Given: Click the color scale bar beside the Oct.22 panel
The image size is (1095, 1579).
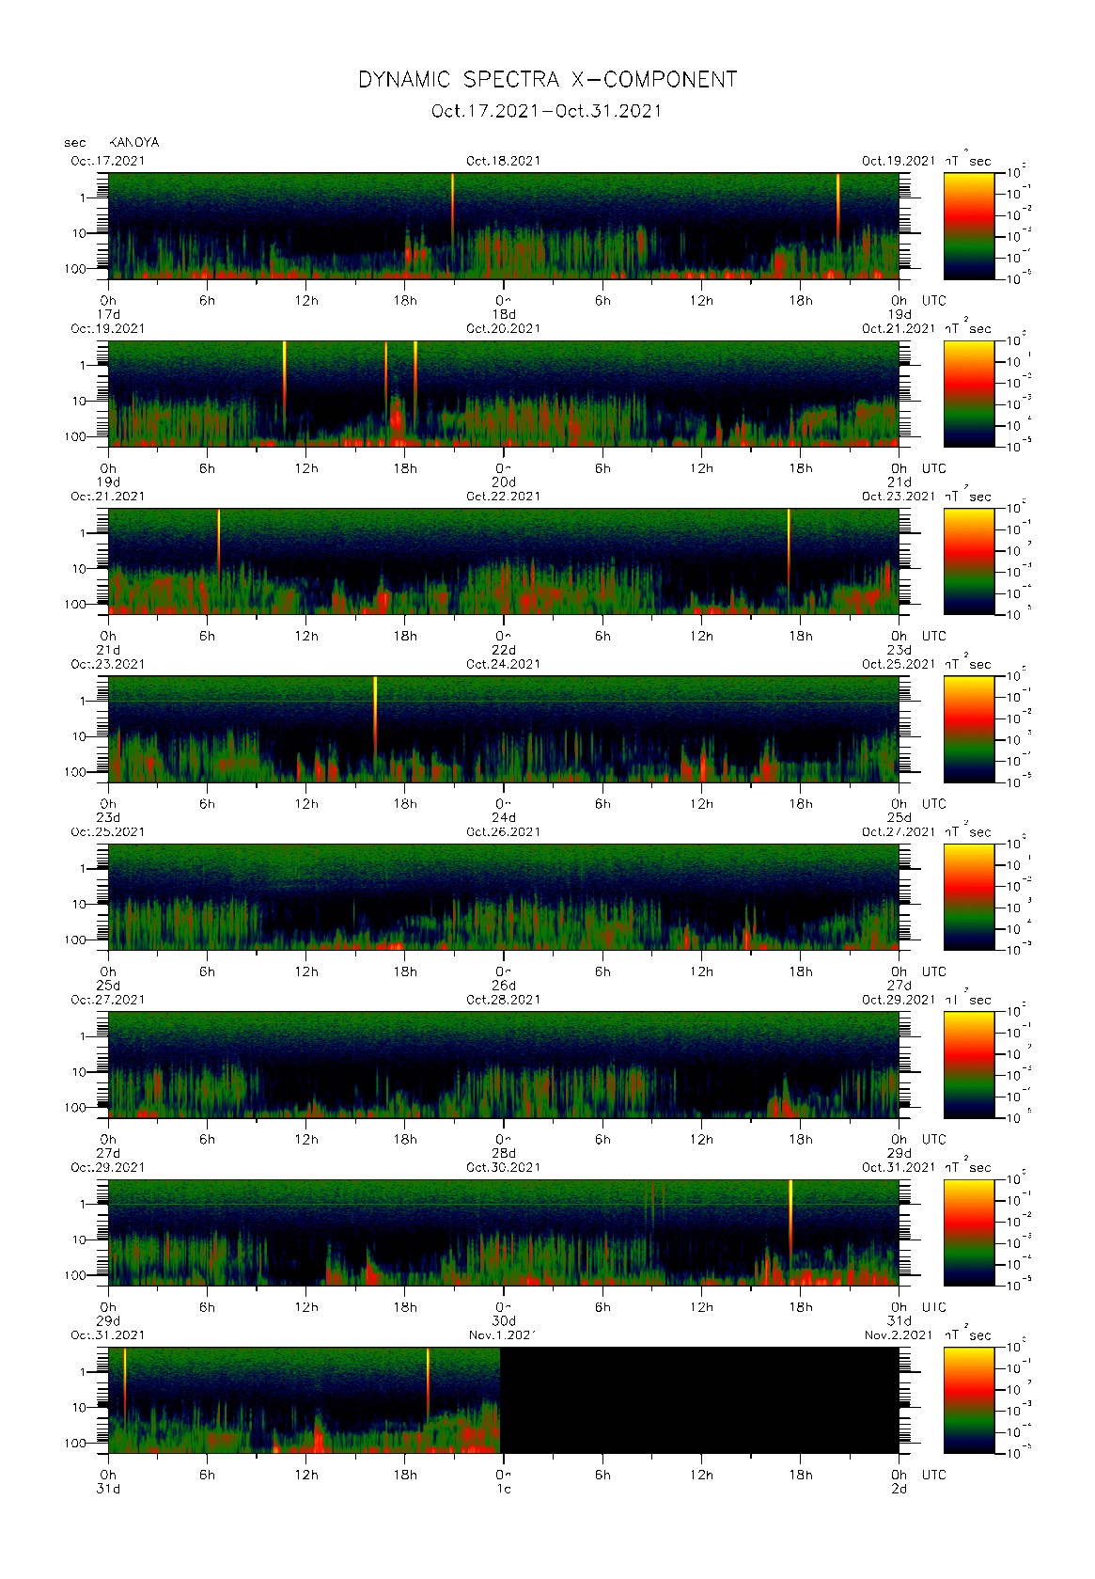Looking at the screenshot, I should point(969,561).
